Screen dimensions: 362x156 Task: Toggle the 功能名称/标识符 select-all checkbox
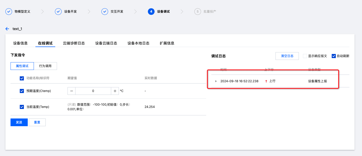pos(22,78)
